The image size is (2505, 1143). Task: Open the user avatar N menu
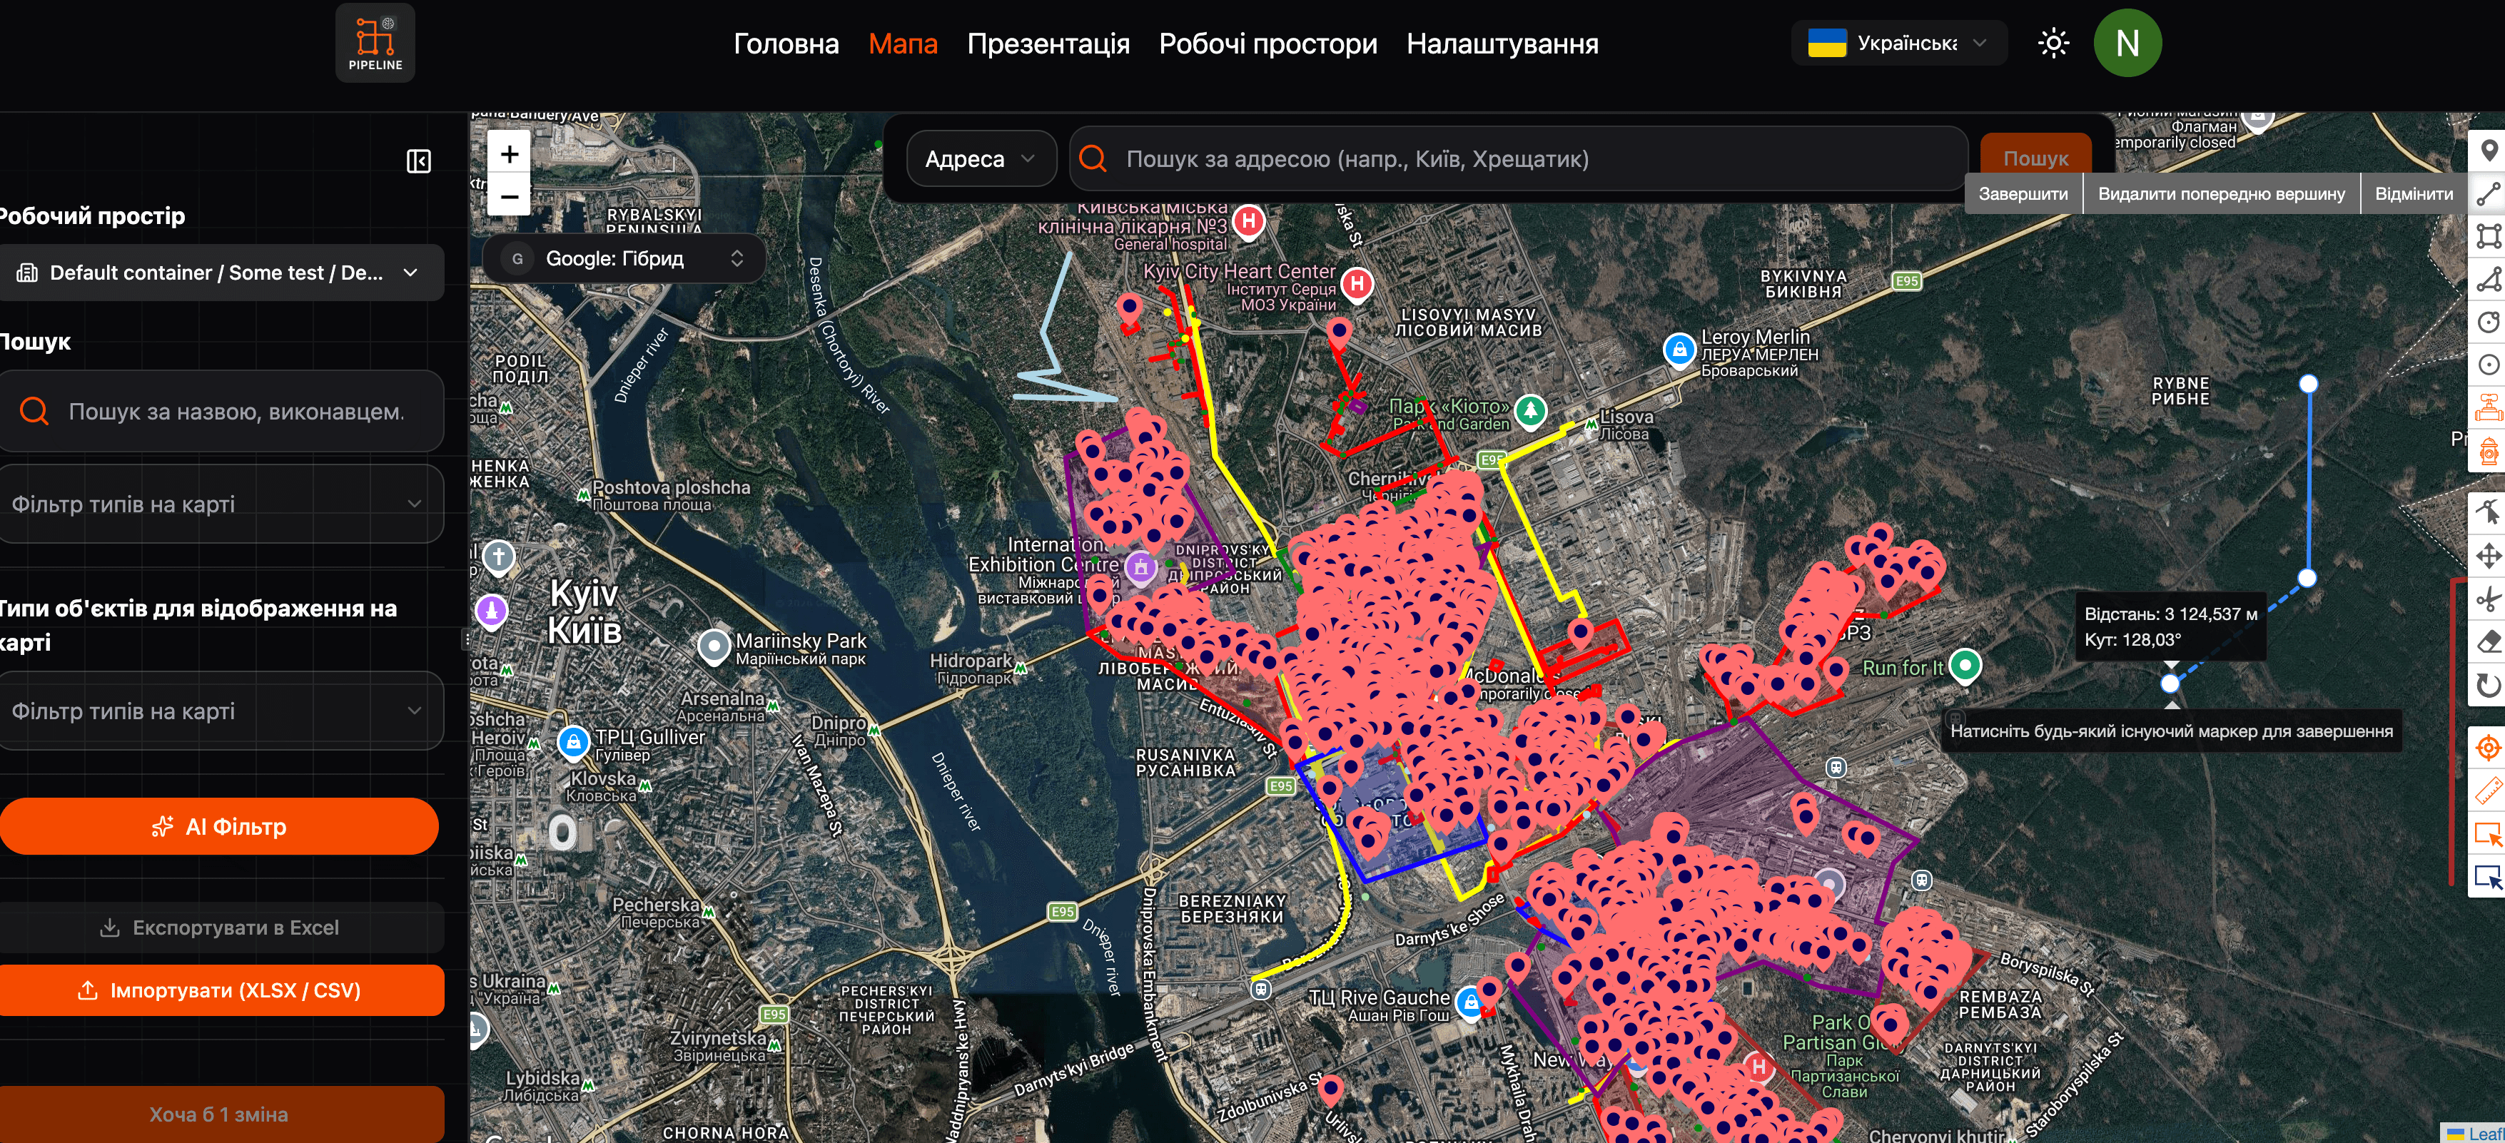point(2127,43)
